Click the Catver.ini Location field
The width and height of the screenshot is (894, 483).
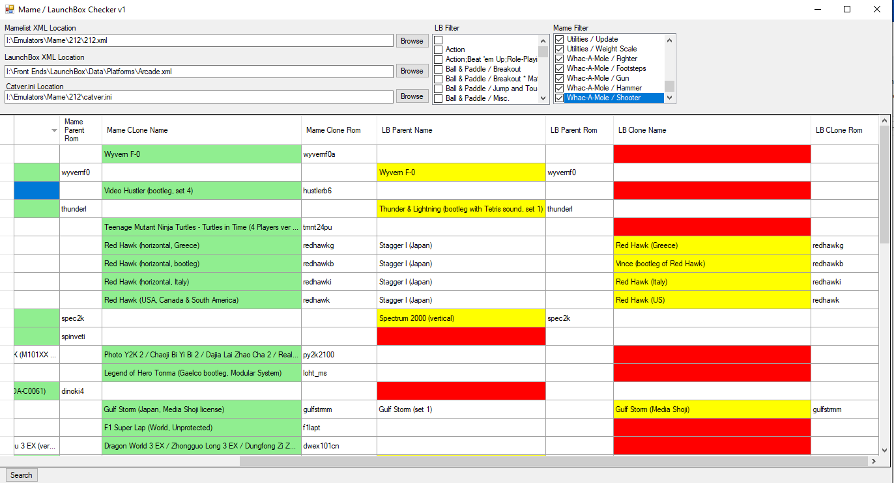pyautogui.click(x=199, y=96)
